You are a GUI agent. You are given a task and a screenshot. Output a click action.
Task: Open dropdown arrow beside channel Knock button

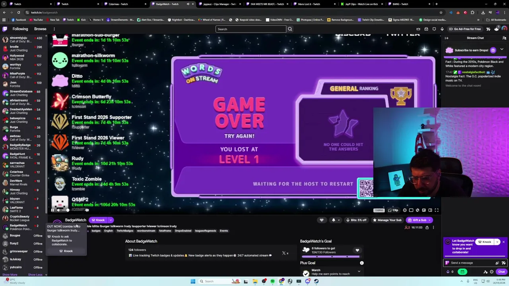click(111, 220)
